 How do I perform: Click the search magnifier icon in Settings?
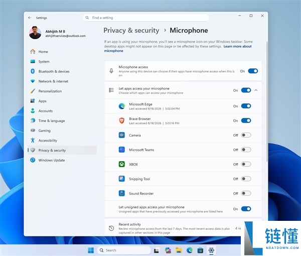(x=87, y=18)
